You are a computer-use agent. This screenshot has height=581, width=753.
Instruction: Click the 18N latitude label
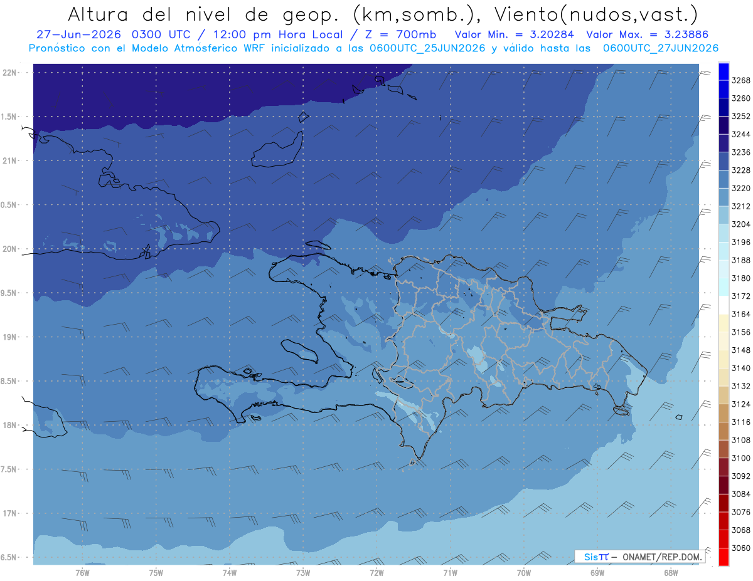tap(11, 425)
